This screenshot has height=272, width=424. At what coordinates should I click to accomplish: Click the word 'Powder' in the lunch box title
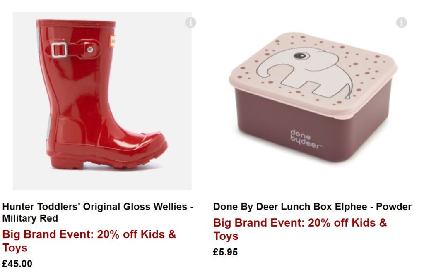394,207
